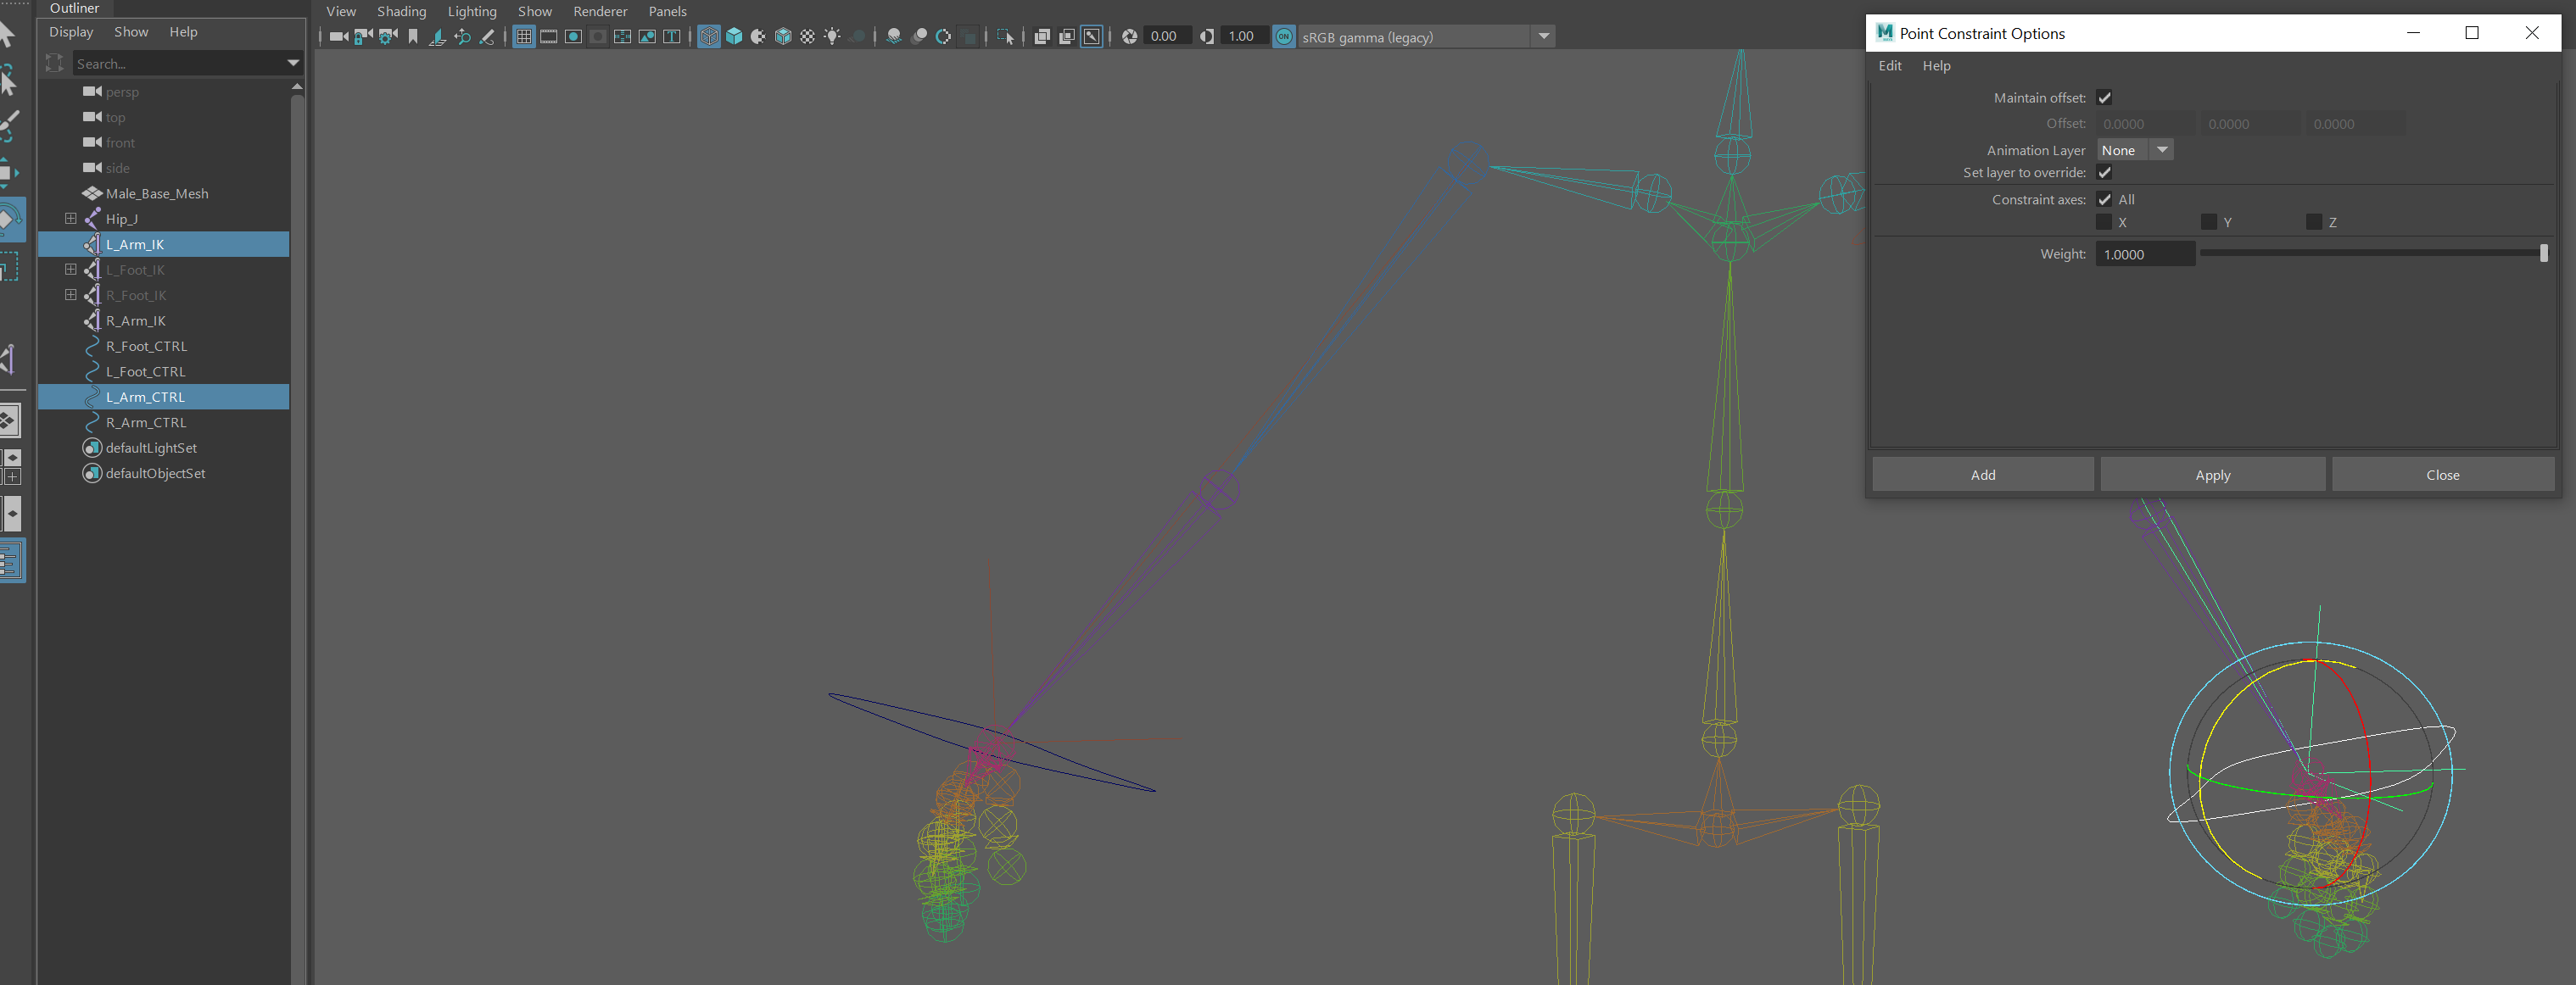2576x985 pixels.
Task: Toggle the bookmarks icon in panel toolbar
Action: (413, 37)
